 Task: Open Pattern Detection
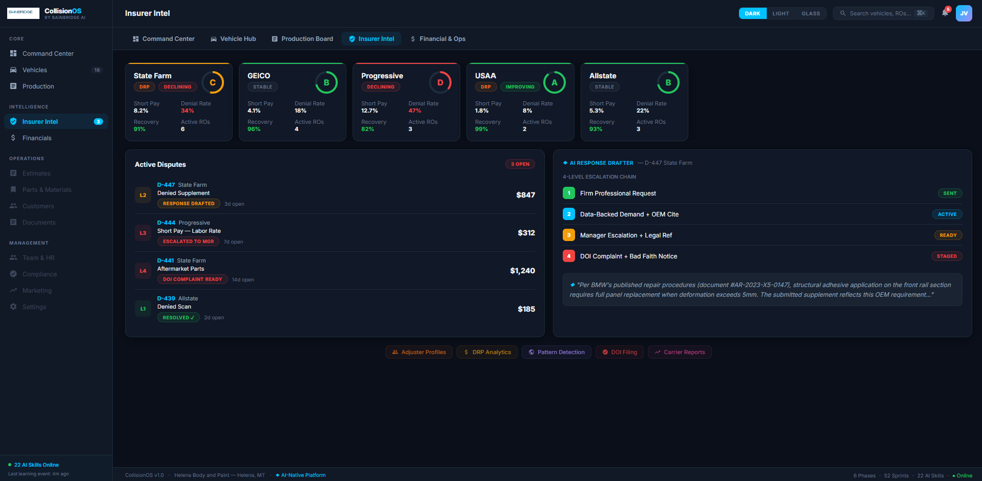point(557,352)
